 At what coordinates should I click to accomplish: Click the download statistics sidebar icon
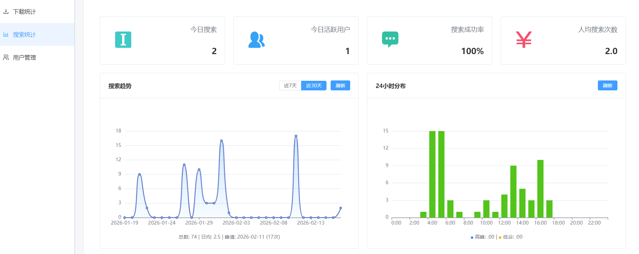(6, 12)
